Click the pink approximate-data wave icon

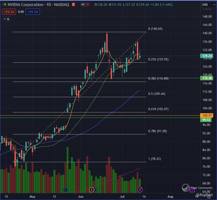[87, 5]
